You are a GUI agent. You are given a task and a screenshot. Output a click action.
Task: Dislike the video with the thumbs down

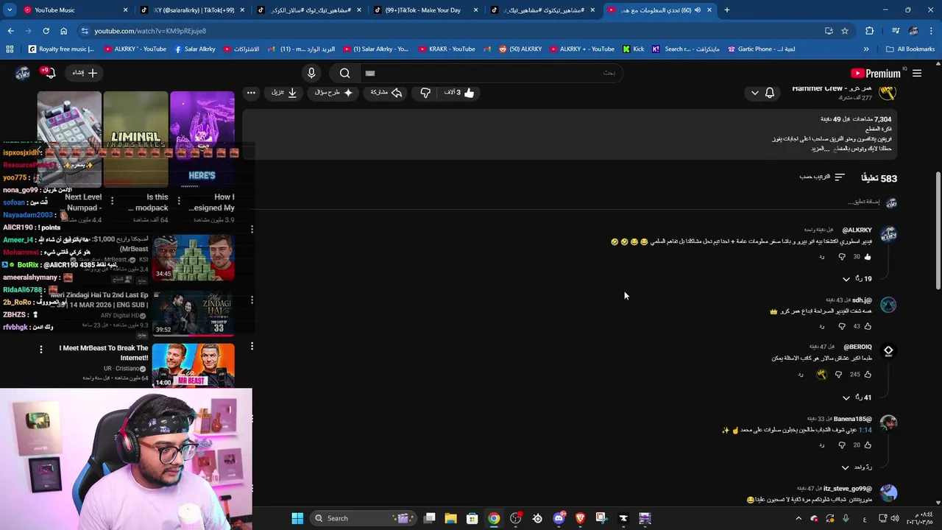click(425, 93)
